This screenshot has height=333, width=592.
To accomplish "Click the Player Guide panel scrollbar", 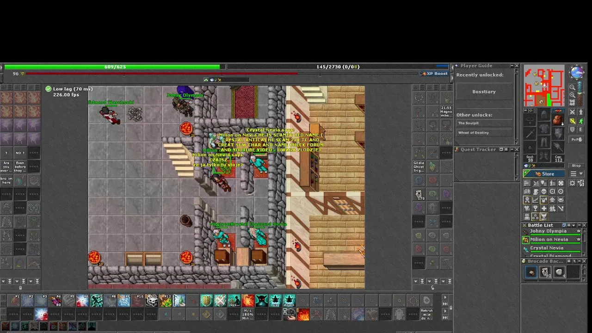I will (x=516, y=106).
